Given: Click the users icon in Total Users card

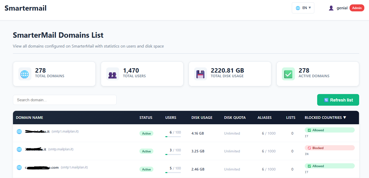Looking at the screenshot, I should point(113,74).
